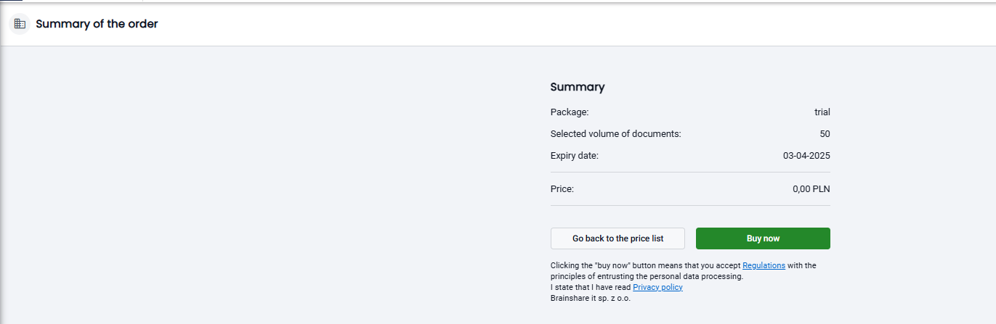Click the 'I state that I have read' text
Image resolution: width=996 pixels, height=324 pixels.
click(x=591, y=287)
